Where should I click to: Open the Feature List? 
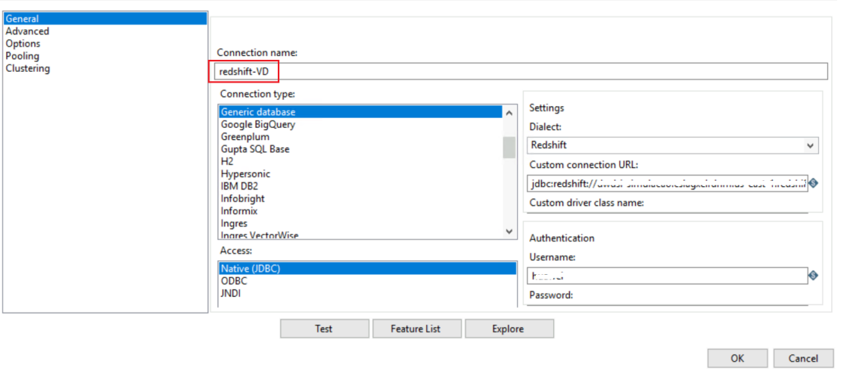(416, 329)
